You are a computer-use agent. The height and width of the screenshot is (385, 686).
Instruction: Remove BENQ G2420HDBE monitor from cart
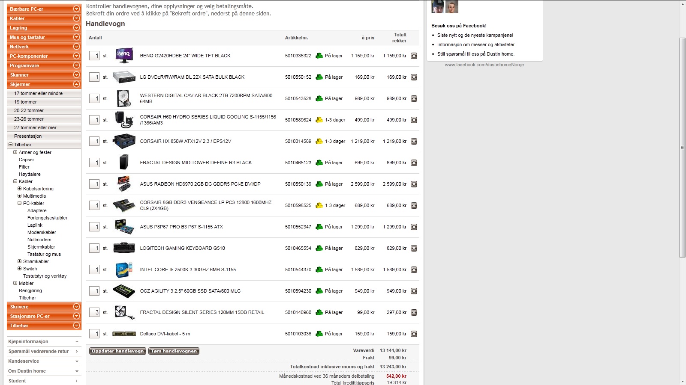414,56
